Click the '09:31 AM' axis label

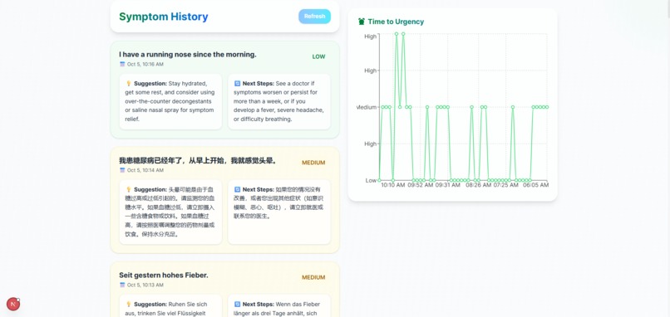(x=448, y=185)
